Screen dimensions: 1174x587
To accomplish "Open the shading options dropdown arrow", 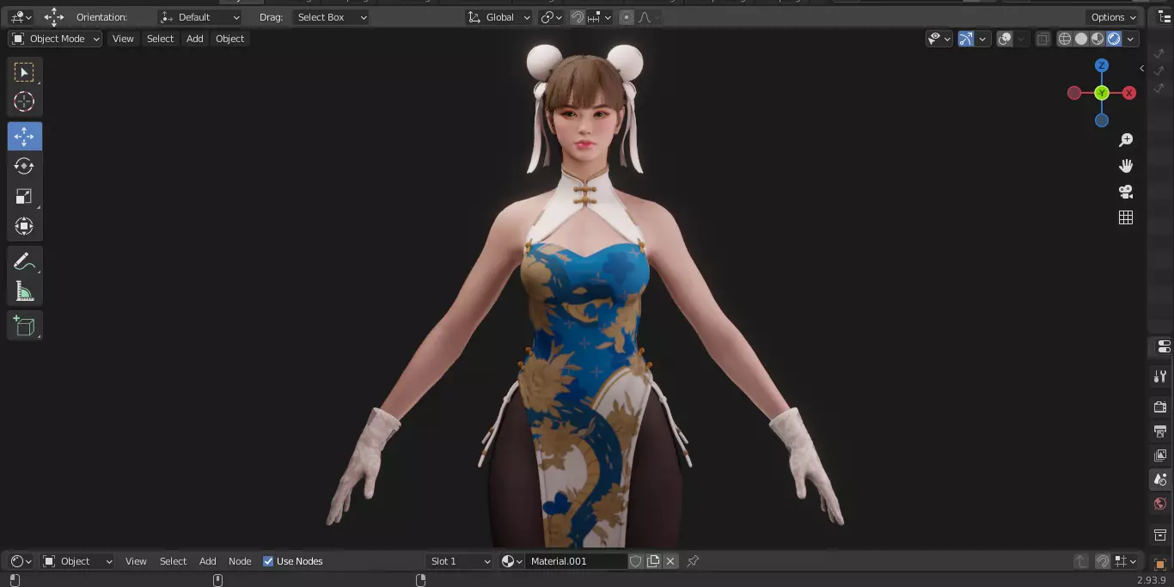I will coord(1131,39).
